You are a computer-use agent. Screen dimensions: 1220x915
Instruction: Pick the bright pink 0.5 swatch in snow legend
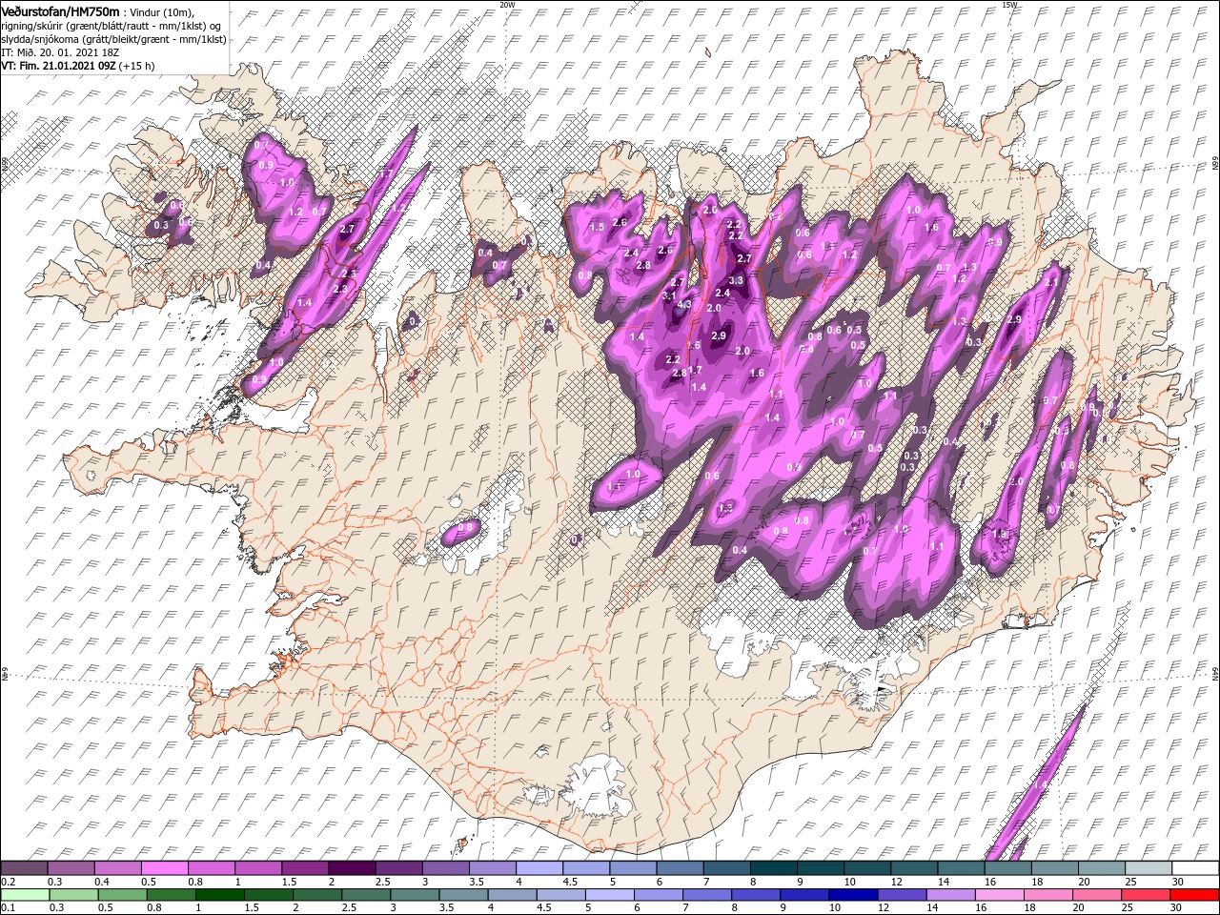click(164, 868)
